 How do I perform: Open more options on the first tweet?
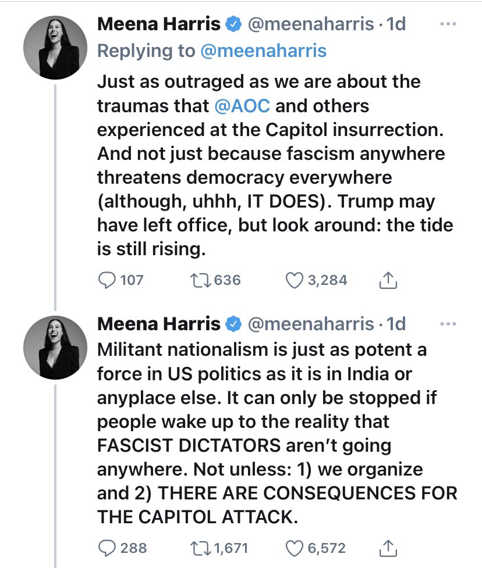point(447,25)
